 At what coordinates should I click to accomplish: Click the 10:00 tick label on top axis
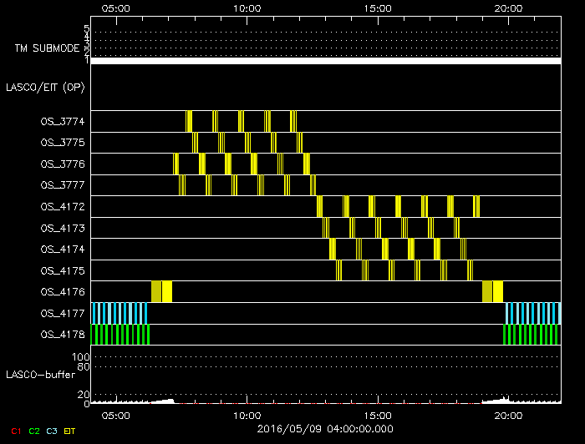[247, 8]
